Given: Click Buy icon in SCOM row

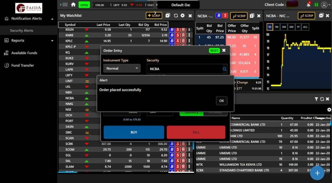Looking at the screenshot, I should click(172, 149).
